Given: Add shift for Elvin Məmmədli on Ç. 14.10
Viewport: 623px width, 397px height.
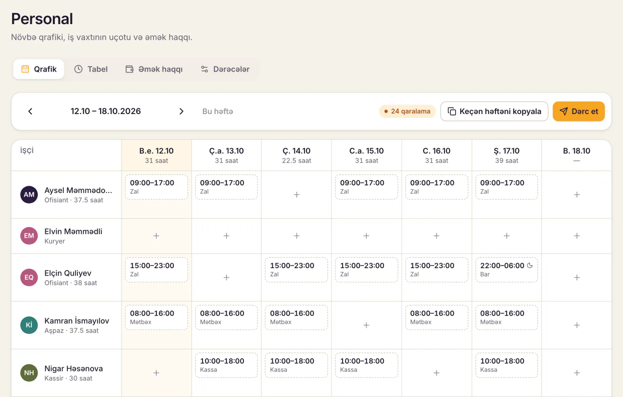Looking at the screenshot, I should (x=297, y=236).
